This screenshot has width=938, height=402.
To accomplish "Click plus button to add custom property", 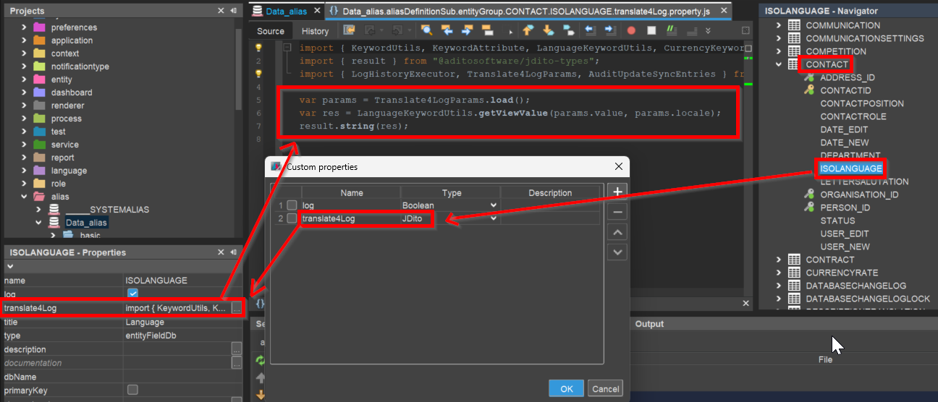I will click(617, 192).
